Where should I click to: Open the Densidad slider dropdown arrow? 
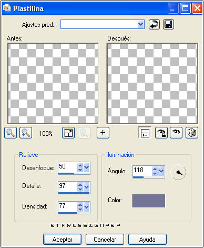pos(87,207)
